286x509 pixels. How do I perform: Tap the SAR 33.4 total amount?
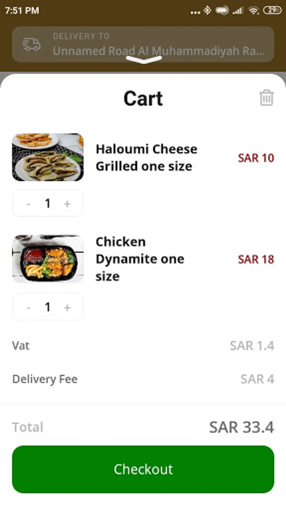(x=241, y=427)
